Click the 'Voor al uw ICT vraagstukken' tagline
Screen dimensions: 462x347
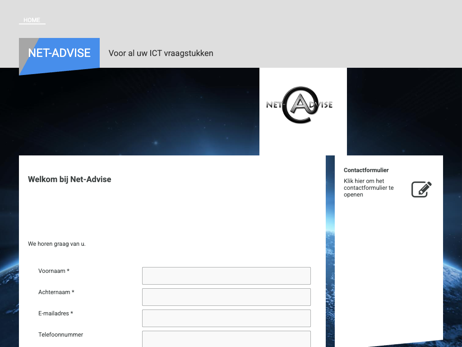point(161,53)
